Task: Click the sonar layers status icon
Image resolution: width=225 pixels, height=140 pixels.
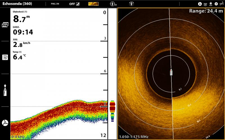Action: (211, 4)
